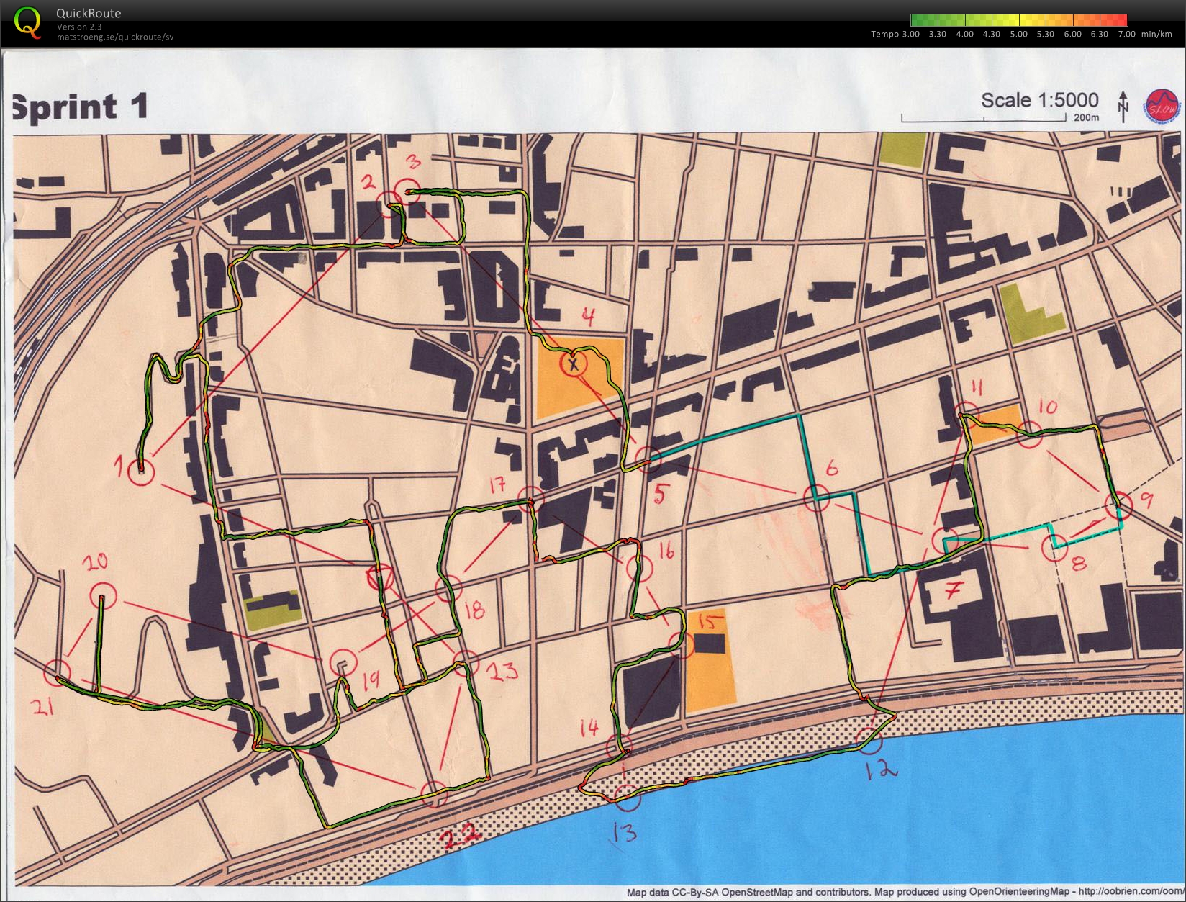Viewport: 1186px width, 902px height.
Task: Click the QuickRoute title text
Action: click(x=89, y=13)
